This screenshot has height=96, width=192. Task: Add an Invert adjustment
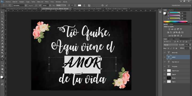170,35
